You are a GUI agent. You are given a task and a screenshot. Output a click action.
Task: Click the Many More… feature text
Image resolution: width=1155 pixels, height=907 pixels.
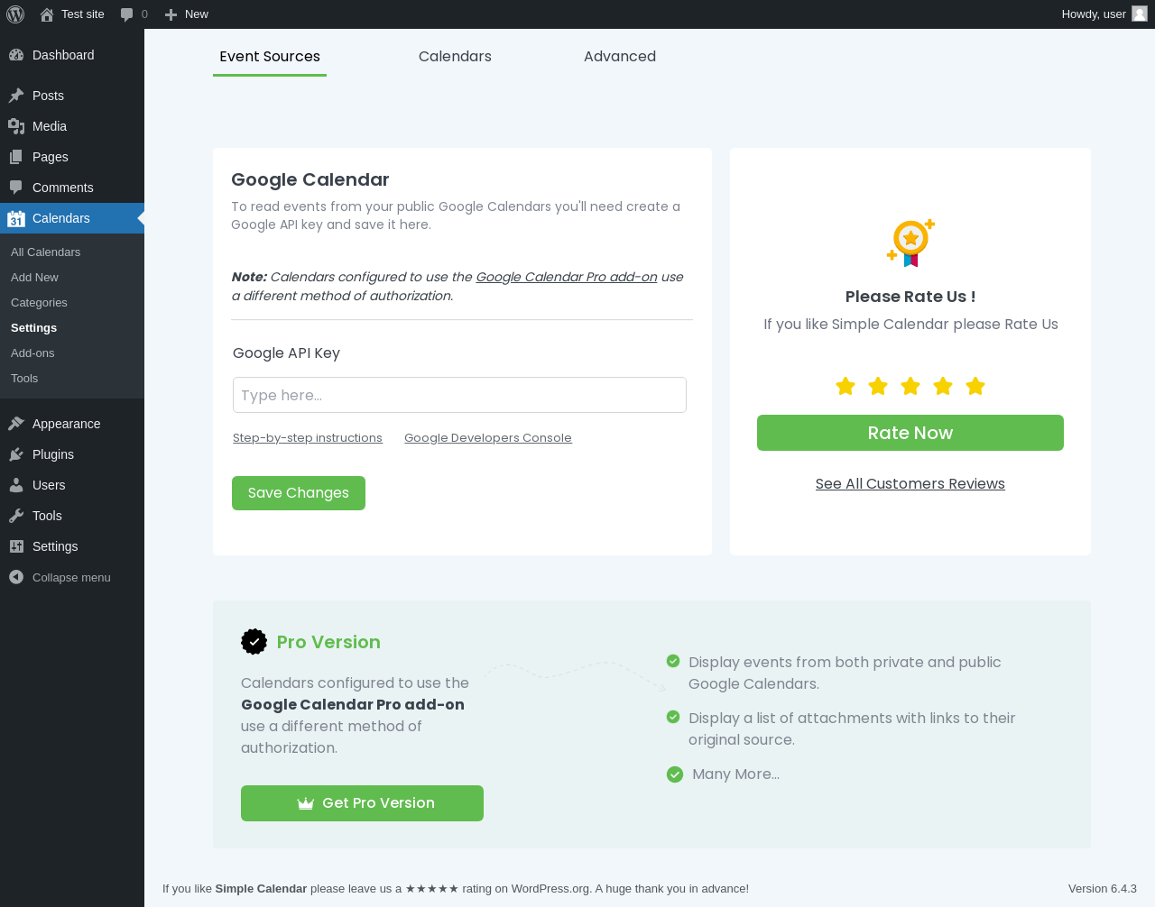click(x=735, y=774)
